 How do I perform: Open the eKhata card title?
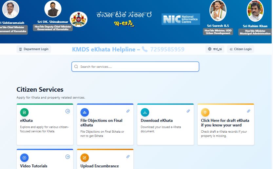pos(27,121)
